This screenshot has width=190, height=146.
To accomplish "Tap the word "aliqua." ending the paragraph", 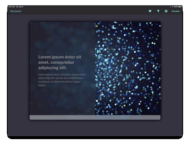I will 42,85.
